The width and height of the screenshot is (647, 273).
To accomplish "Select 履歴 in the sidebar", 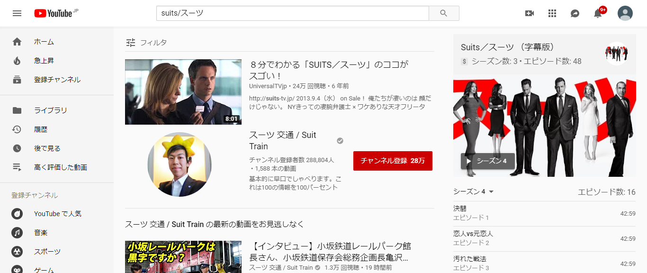I will tap(41, 129).
